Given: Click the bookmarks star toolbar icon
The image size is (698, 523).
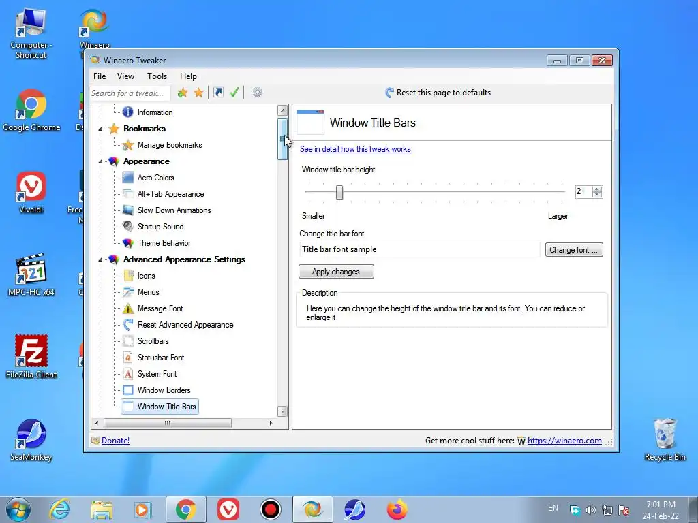Looking at the screenshot, I should tap(198, 93).
